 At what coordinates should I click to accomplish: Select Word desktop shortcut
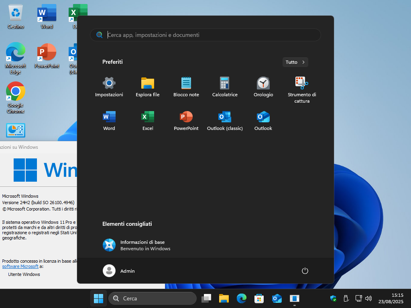47,16
